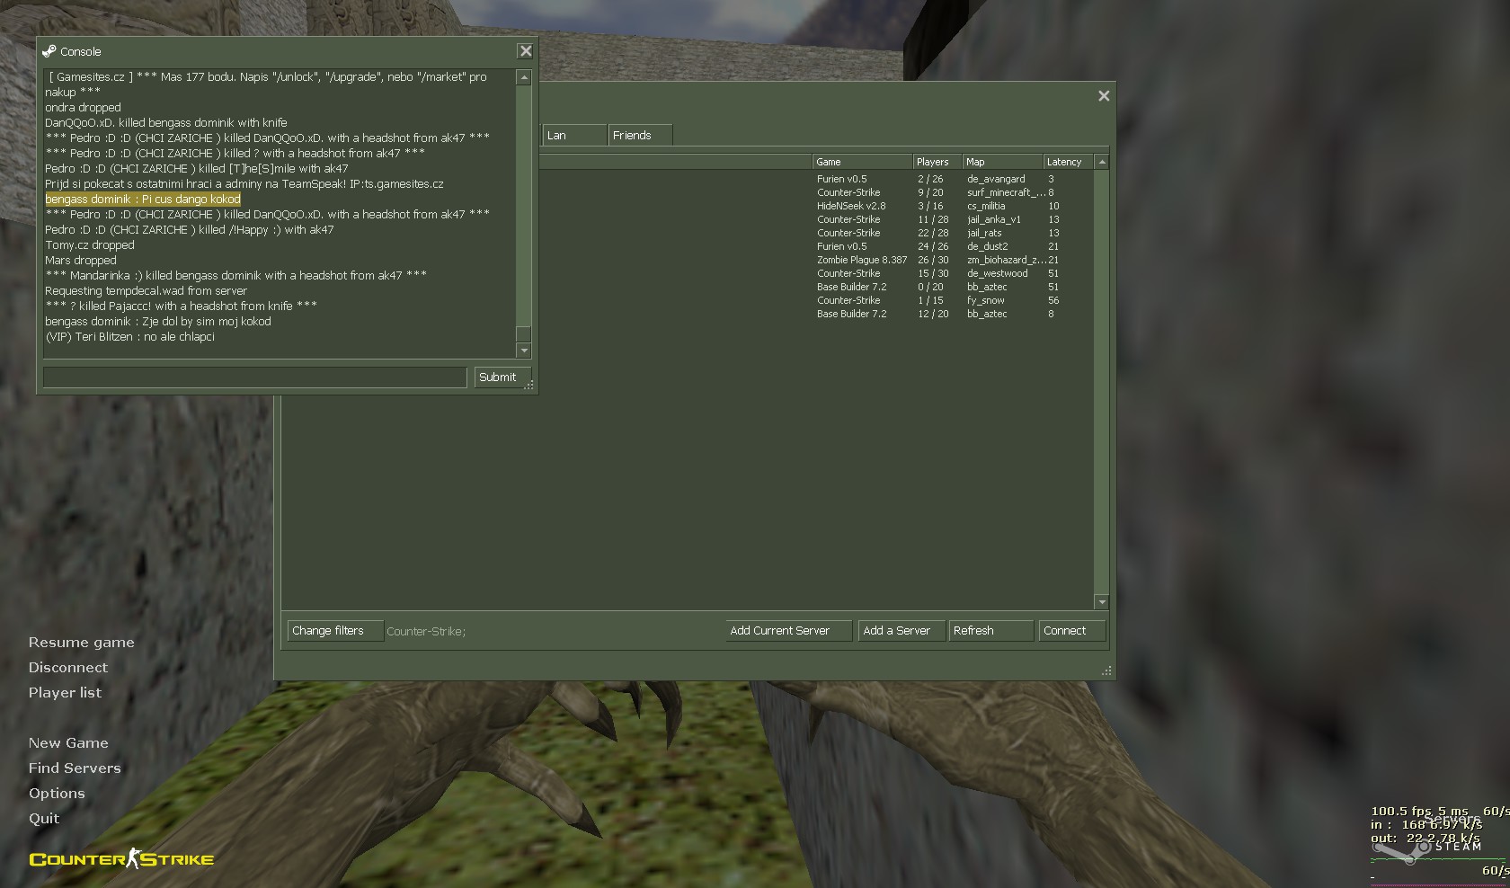Focus the console command input field

click(x=255, y=377)
